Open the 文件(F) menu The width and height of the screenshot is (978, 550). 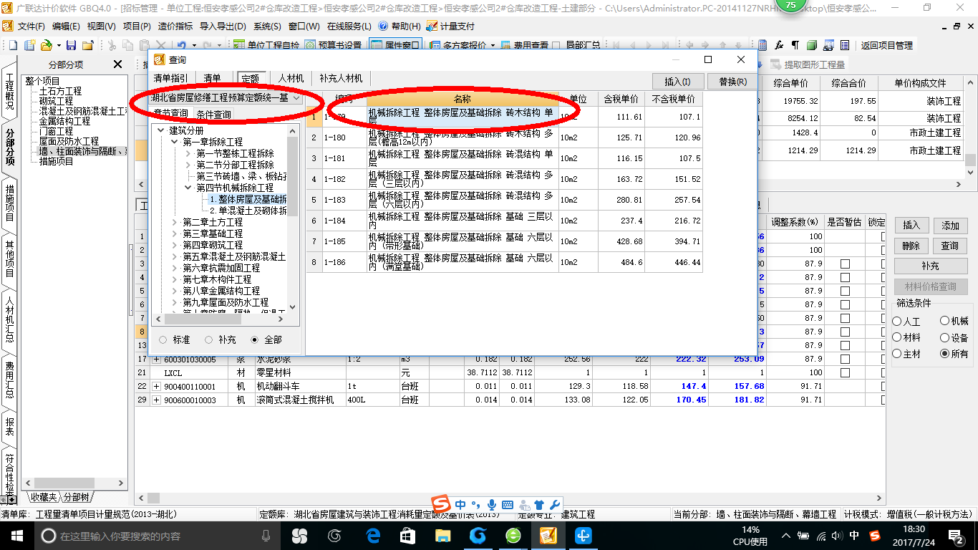click(x=31, y=26)
